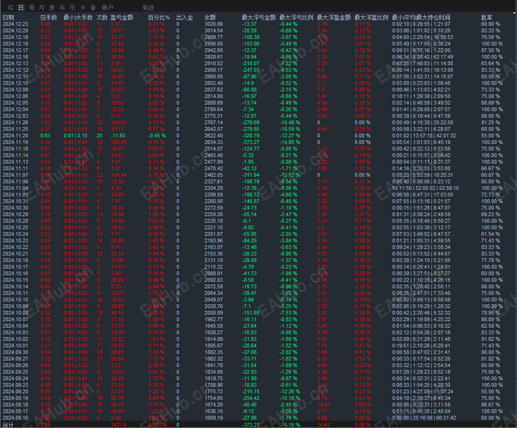
Task: Click the 2024.10.08 date cell
Action: pos(15,313)
